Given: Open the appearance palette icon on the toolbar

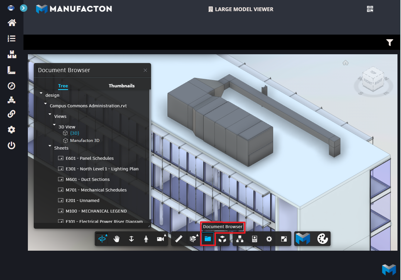Looking at the screenshot, I should (322, 239).
